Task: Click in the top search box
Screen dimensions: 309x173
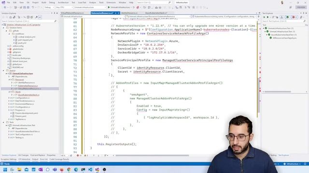Action: [154, 2]
